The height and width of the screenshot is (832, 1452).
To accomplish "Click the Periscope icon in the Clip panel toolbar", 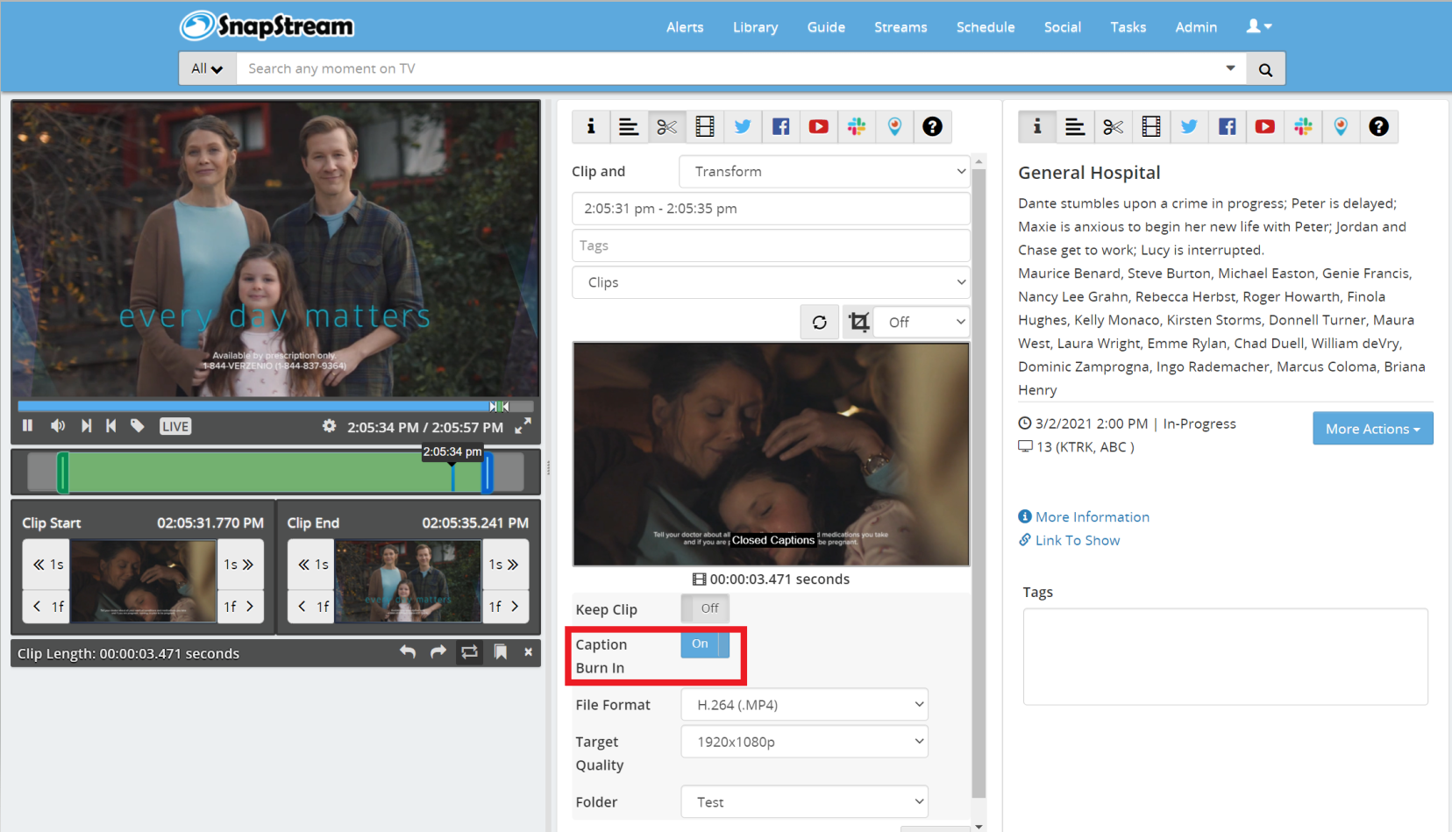I will coord(894,127).
